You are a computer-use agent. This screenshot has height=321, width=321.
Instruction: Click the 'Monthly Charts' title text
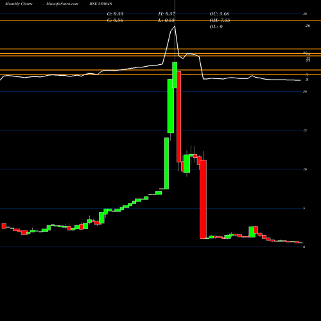(19, 4)
